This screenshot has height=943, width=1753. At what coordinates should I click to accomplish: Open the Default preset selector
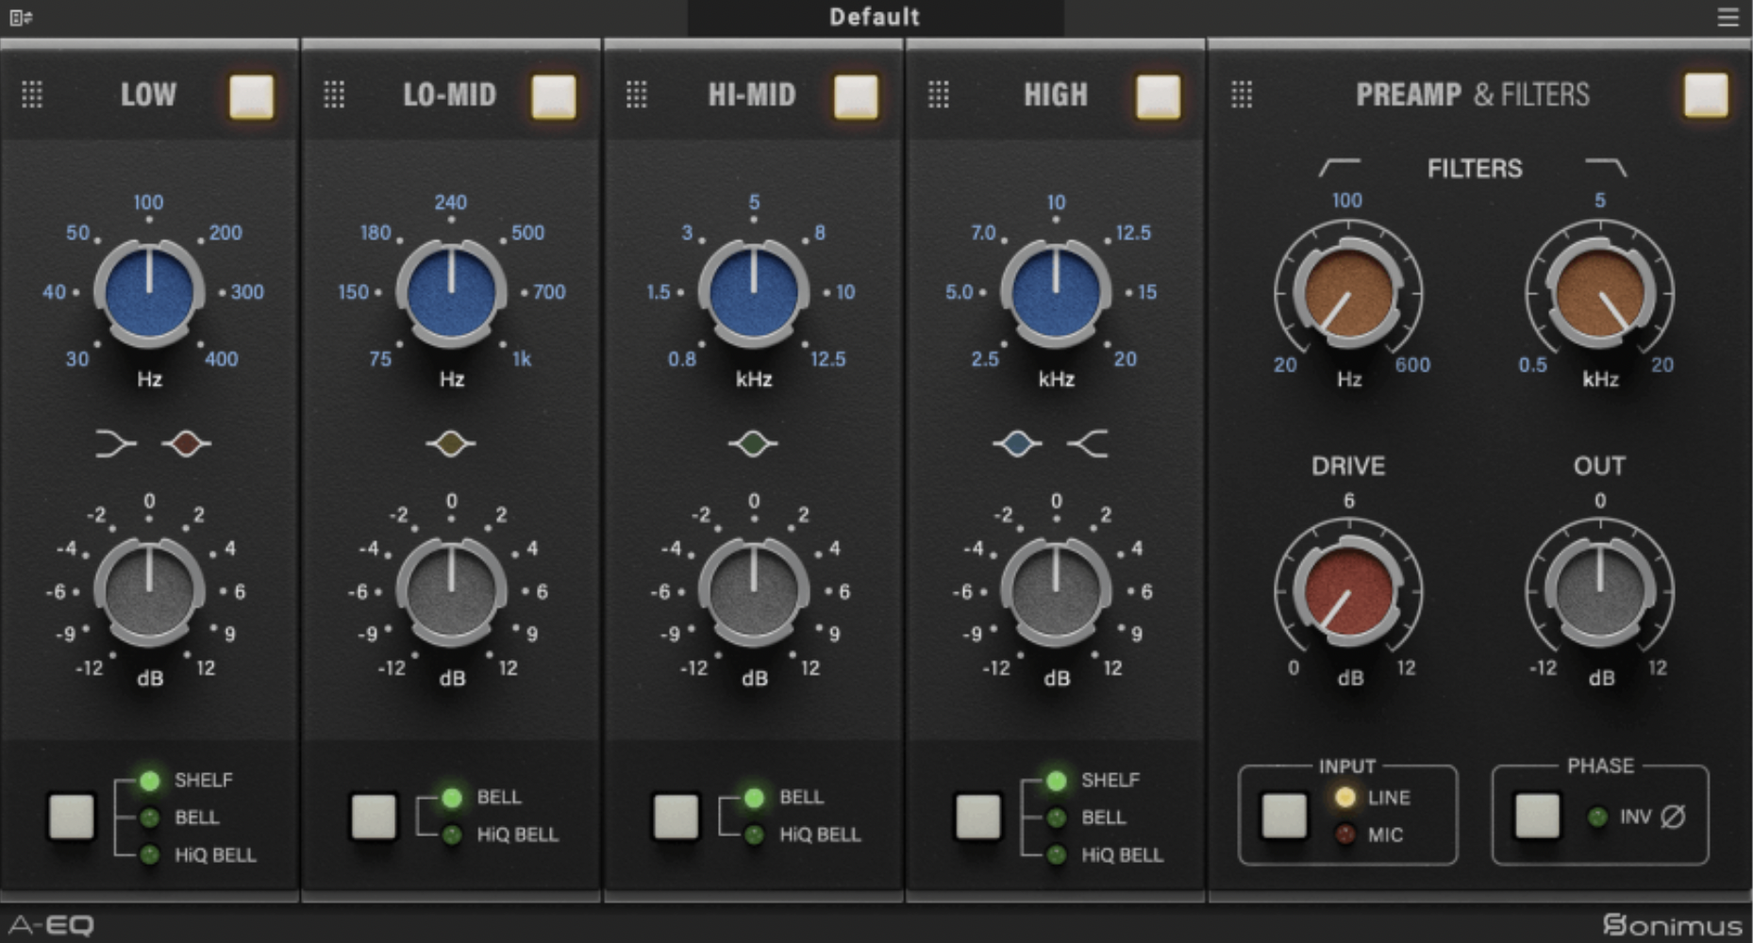[876, 16]
